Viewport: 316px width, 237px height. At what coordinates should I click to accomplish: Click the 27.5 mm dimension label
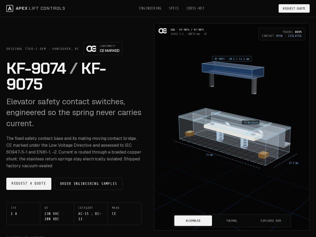(x=293, y=163)
